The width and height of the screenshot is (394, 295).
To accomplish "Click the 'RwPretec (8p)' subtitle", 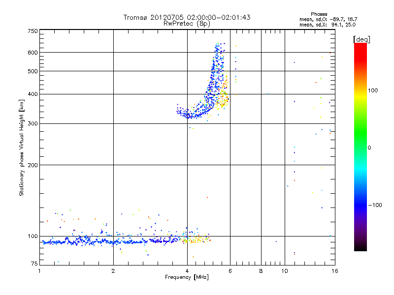I will click(187, 24).
